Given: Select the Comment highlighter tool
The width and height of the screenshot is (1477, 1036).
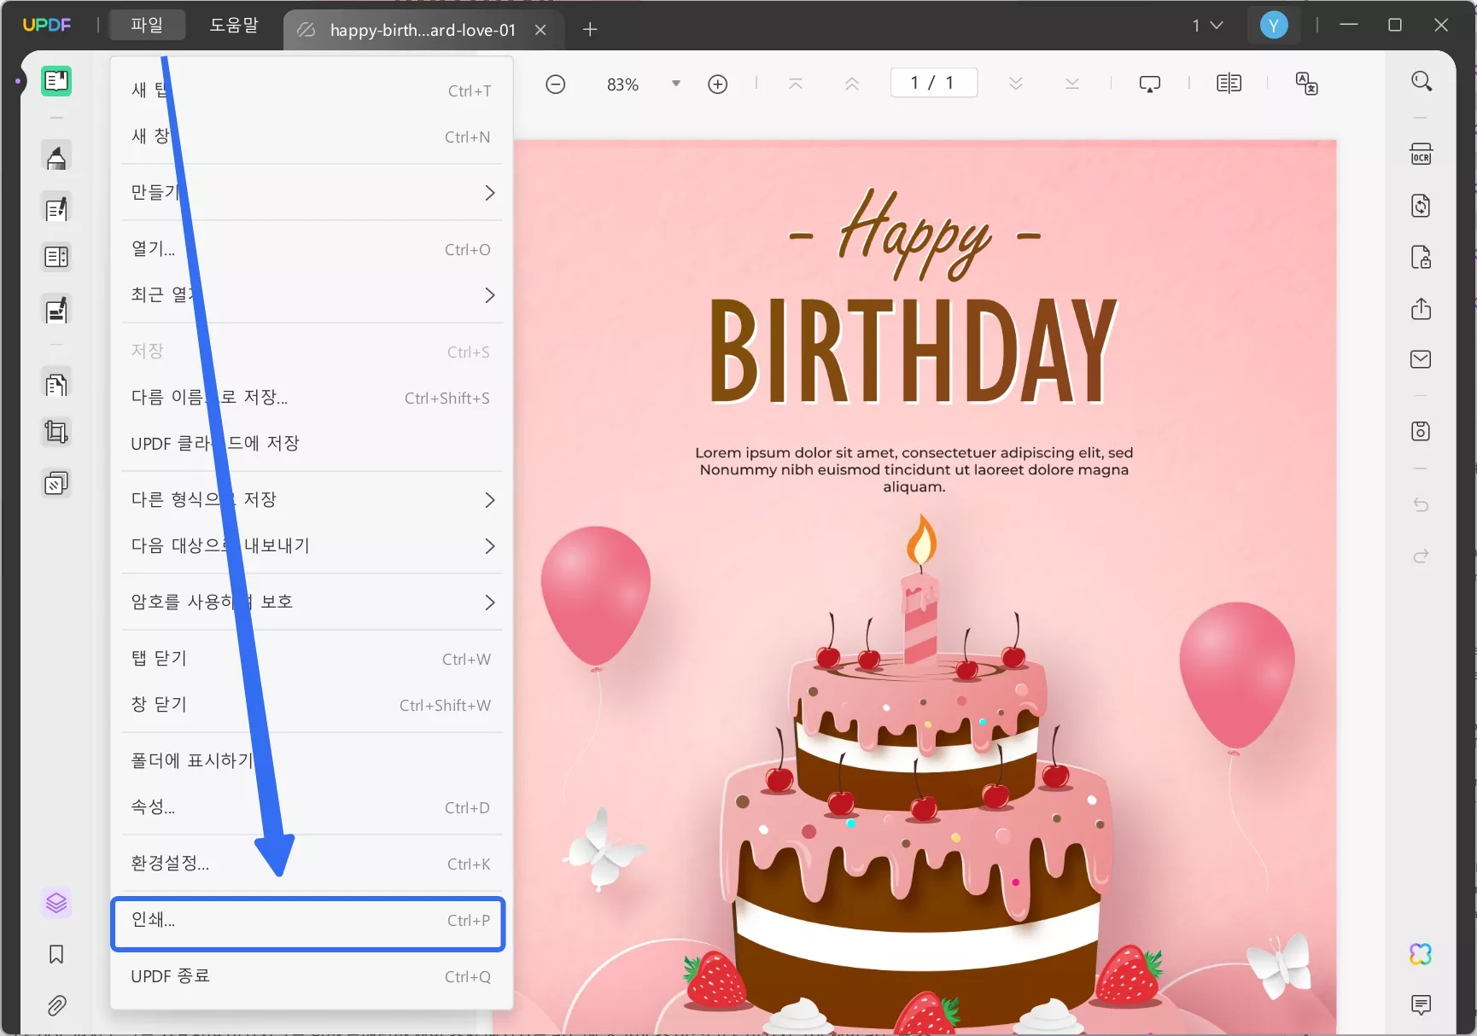Looking at the screenshot, I should (56, 157).
